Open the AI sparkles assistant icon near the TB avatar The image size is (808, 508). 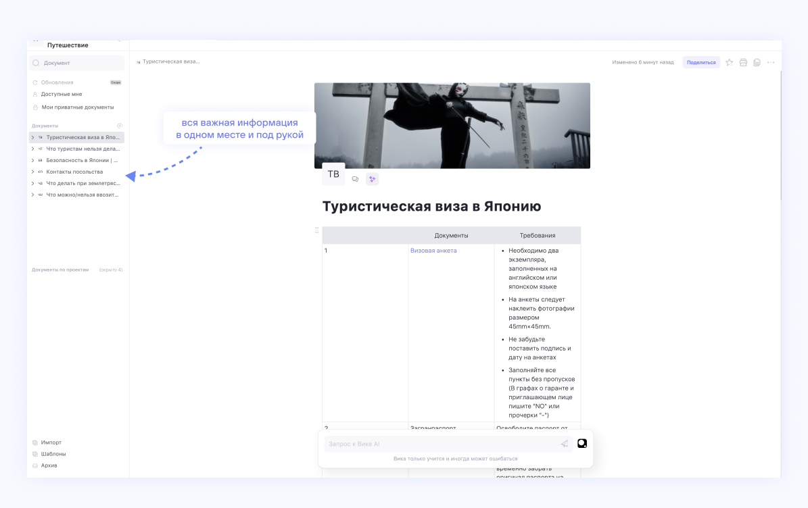(372, 179)
